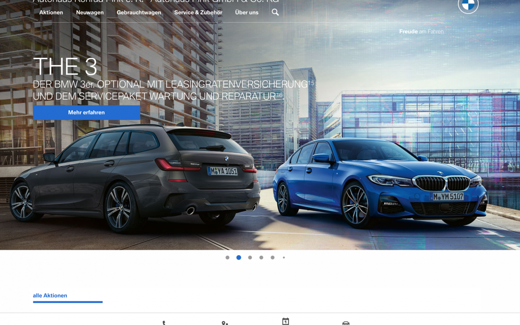The width and height of the screenshot is (520, 325).
Task: Go to the fifth carousel slide dot
Action: (x=273, y=257)
